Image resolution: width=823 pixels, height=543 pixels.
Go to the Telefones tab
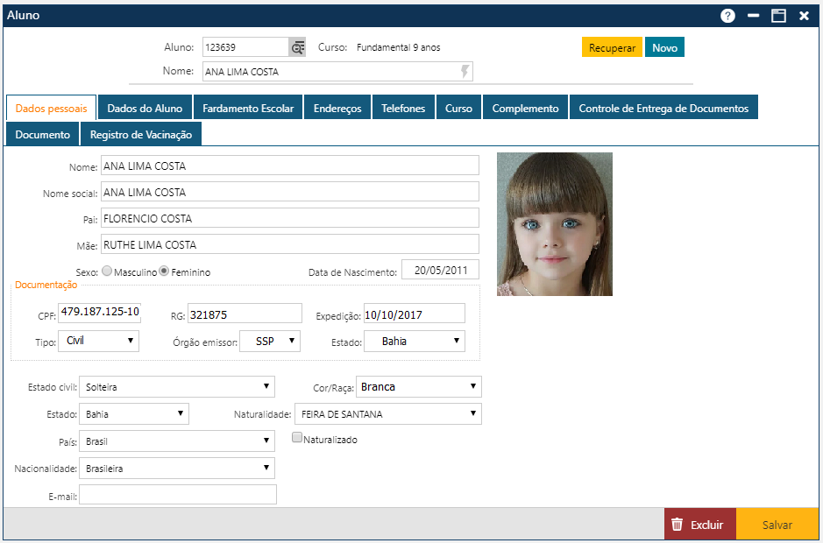[403, 109]
